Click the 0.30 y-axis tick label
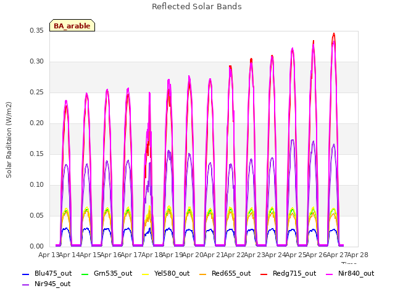The width and height of the screenshot is (395, 296). pos(36,62)
